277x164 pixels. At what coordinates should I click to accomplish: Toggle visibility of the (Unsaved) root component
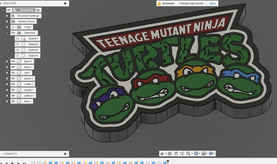[9, 10]
